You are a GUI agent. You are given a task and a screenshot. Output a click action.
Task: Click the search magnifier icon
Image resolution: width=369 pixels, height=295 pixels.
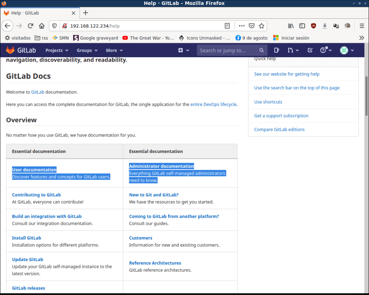click(262, 50)
